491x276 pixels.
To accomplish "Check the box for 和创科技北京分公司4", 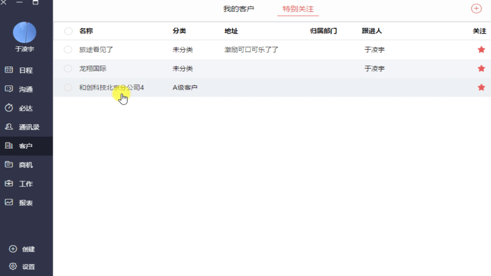I will pyautogui.click(x=68, y=87).
